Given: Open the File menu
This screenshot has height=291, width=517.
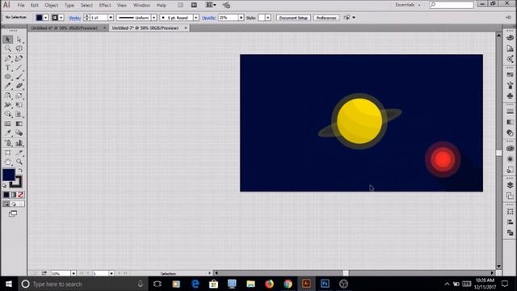Looking at the screenshot, I should [x=21, y=6].
